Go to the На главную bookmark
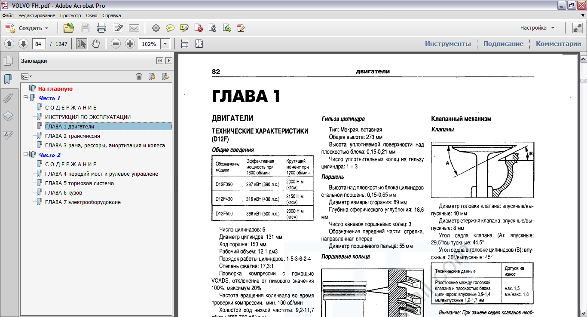 55,88
